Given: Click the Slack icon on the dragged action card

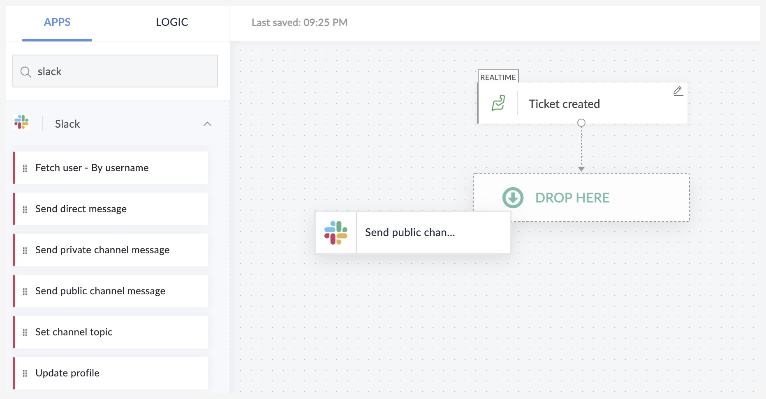Looking at the screenshot, I should [x=336, y=233].
